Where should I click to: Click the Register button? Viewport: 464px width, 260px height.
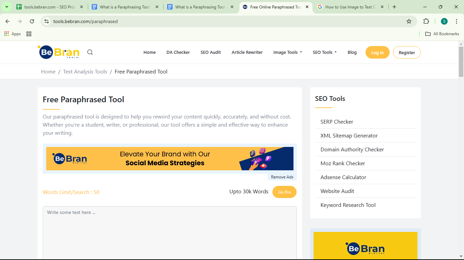point(407,52)
